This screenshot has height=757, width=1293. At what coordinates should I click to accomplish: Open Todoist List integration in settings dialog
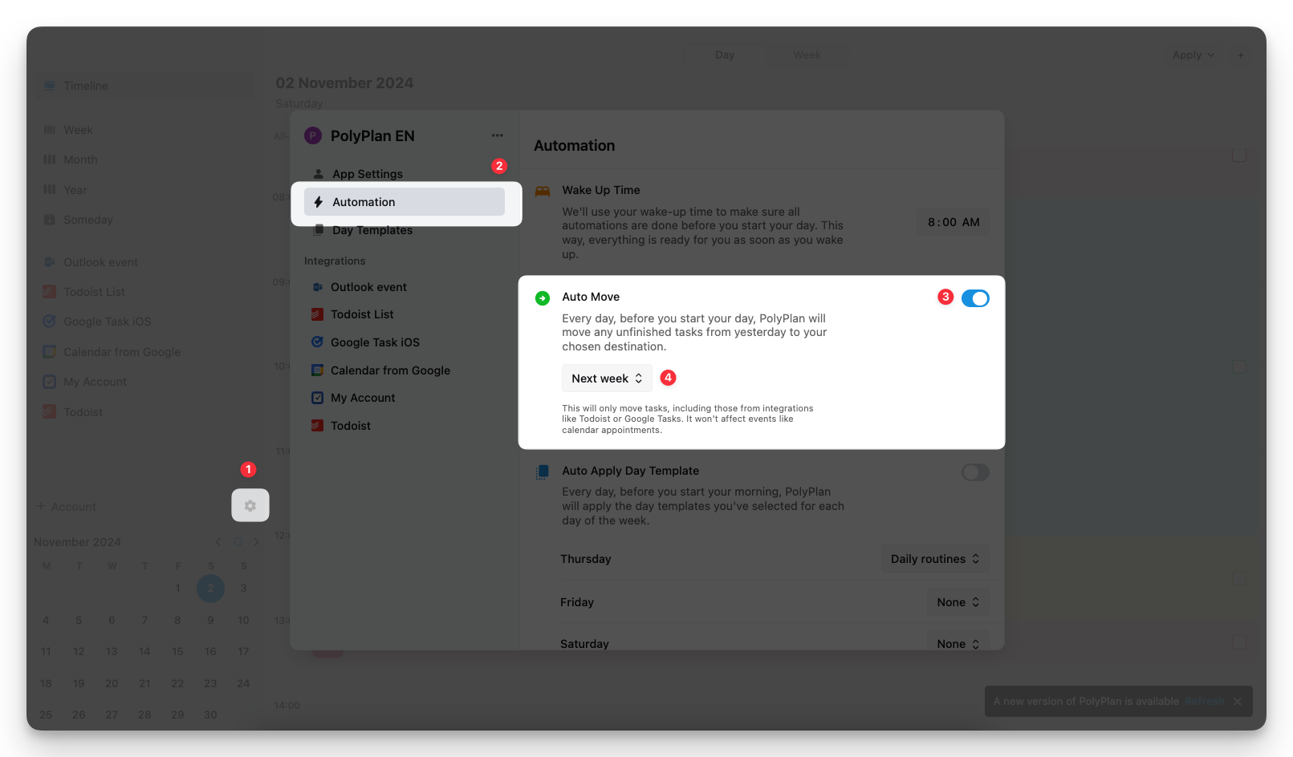tap(405, 314)
